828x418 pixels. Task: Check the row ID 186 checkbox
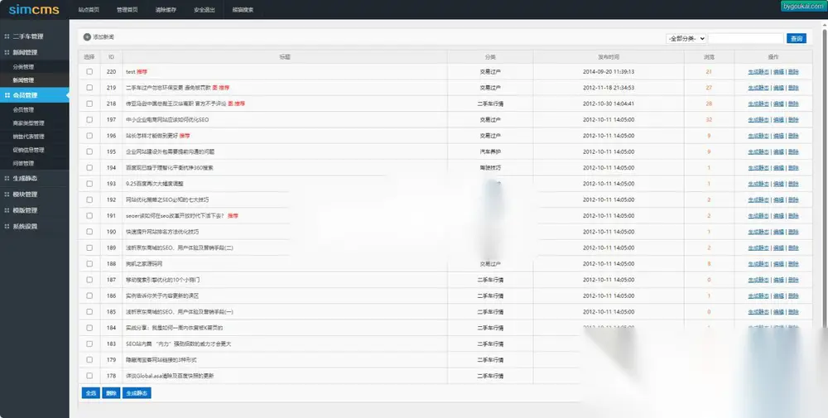click(x=89, y=295)
